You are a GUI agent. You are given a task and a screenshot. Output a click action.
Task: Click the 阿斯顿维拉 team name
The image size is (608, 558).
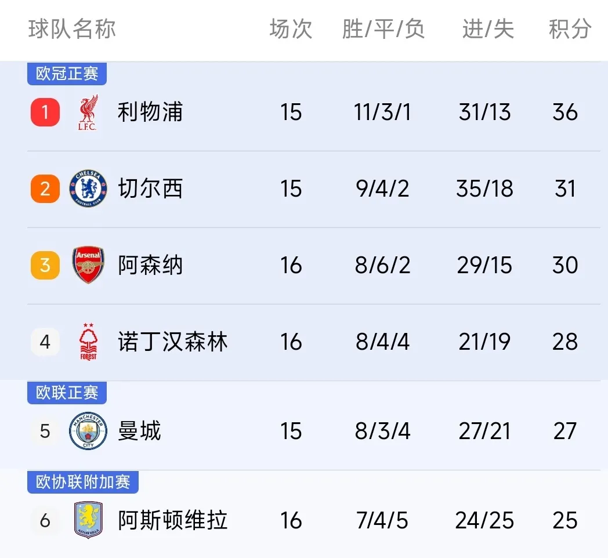(172, 520)
